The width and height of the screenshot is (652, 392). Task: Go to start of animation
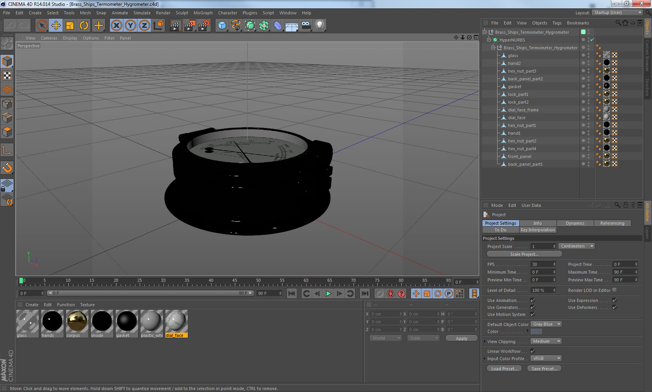292,293
